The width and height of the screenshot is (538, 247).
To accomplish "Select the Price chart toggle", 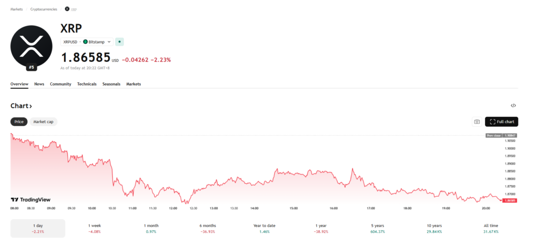I will pos(19,122).
